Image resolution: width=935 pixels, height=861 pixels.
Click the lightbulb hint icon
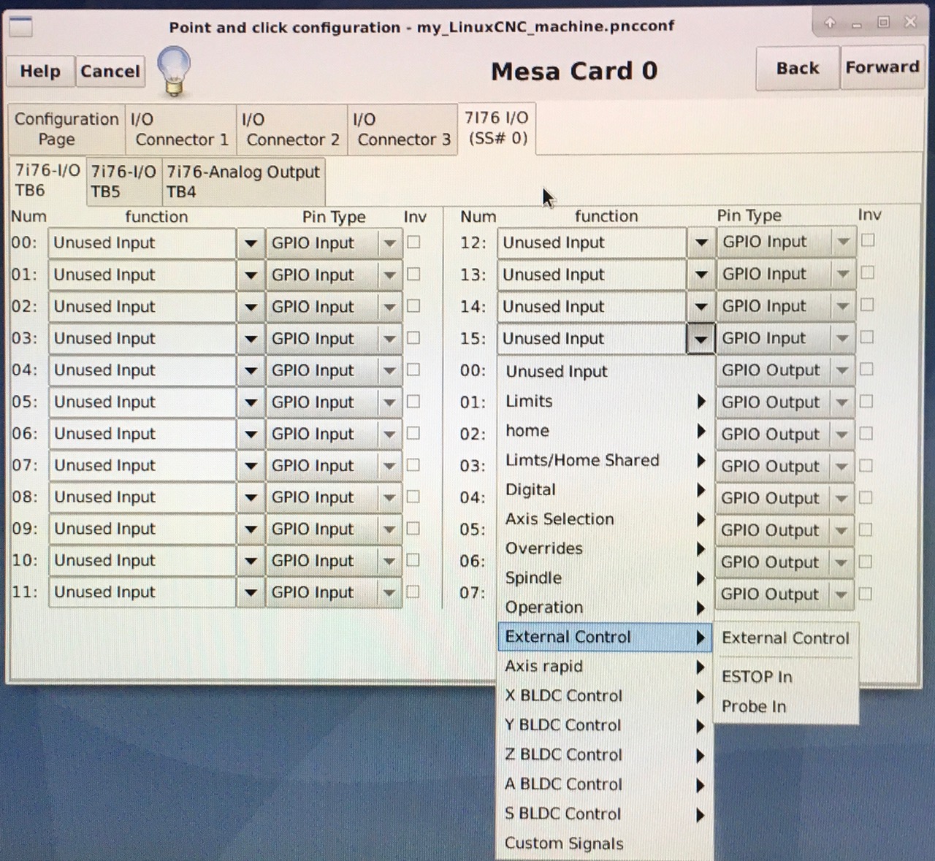(174, 71)
